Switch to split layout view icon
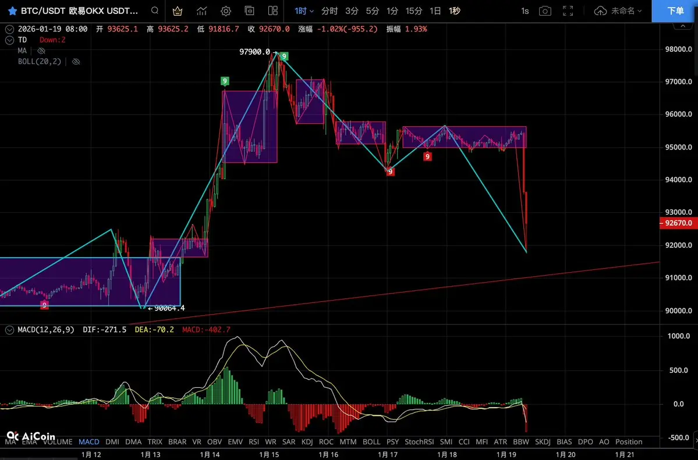This screenshot has width=698, height=460. pos(273,10)
